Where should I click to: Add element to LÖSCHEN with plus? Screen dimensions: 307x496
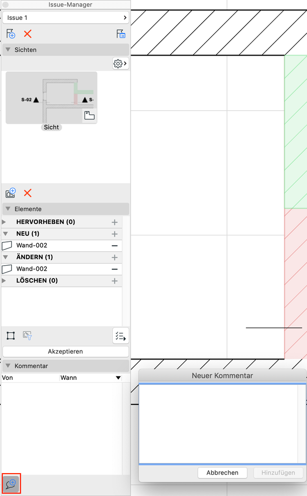[115, 281]
